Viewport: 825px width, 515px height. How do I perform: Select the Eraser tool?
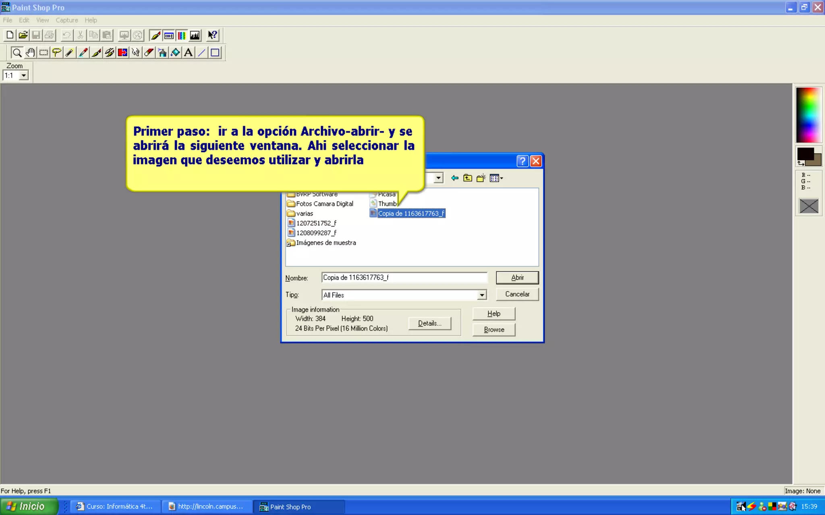coord(149,53)
